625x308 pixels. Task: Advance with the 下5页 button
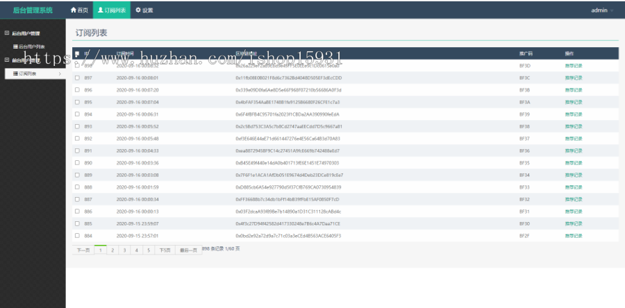click(165, 250)
